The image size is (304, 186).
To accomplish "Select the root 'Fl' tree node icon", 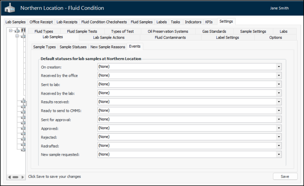I will (x=17, y=31).
